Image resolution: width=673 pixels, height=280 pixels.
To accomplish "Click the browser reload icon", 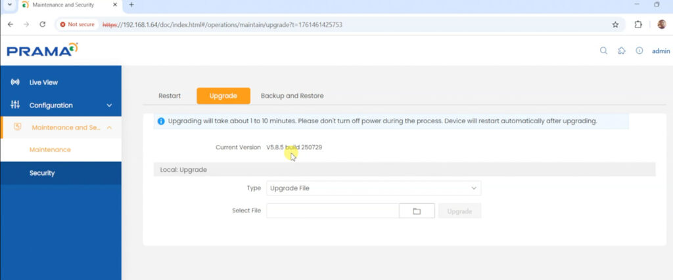I will [x=43, y=24].
